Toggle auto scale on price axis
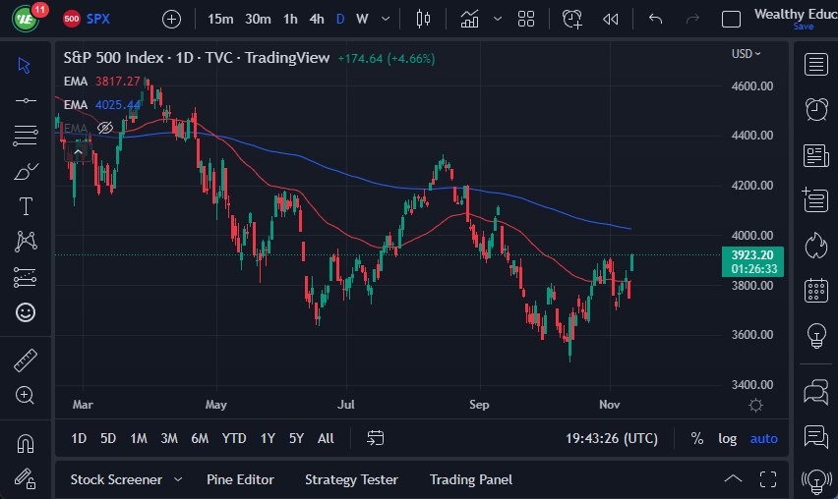Image resolution: width=838 pixels, height=499 pixels. pos(763,438)
